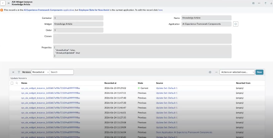Click the Container field

tap(78, 18)
